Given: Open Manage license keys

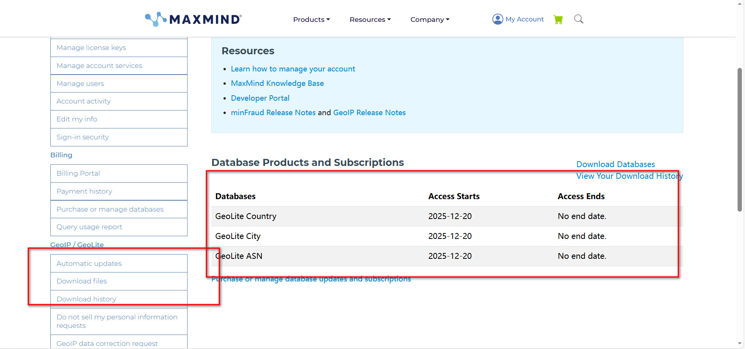Looking at the screenshot, I should pos(119,48).
